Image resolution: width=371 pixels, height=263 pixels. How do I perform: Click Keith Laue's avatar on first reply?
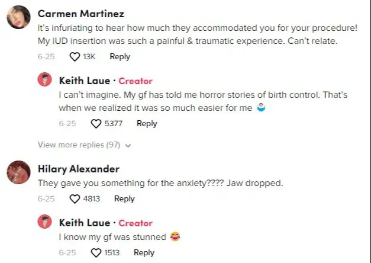(x=45, y=80)
